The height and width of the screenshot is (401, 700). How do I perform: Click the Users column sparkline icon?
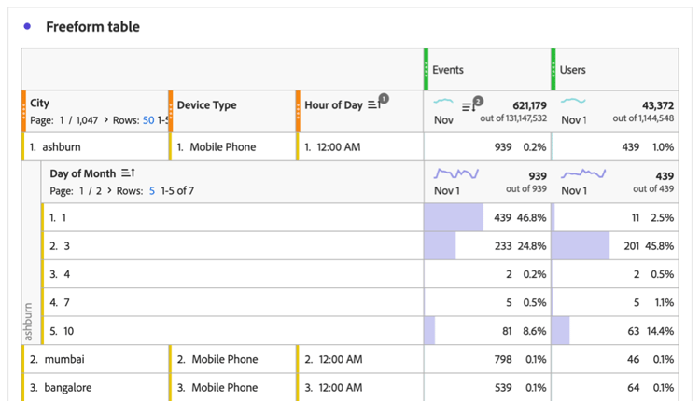click(x=574, y=102)
